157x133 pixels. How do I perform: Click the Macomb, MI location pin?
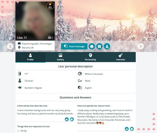19,47
